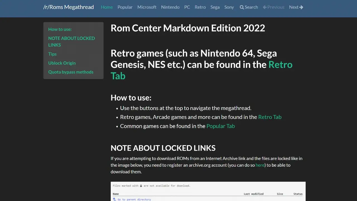Open the /r/Roms Megathread site title
This screenshot has height=201, width=357.
[x=69, y=7]
